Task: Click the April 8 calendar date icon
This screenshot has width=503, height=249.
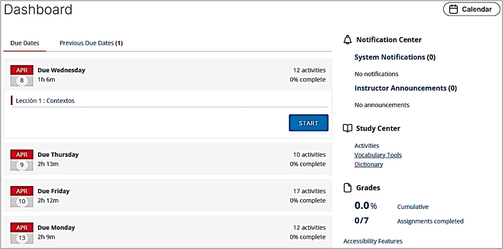Action: click(22, 75)
